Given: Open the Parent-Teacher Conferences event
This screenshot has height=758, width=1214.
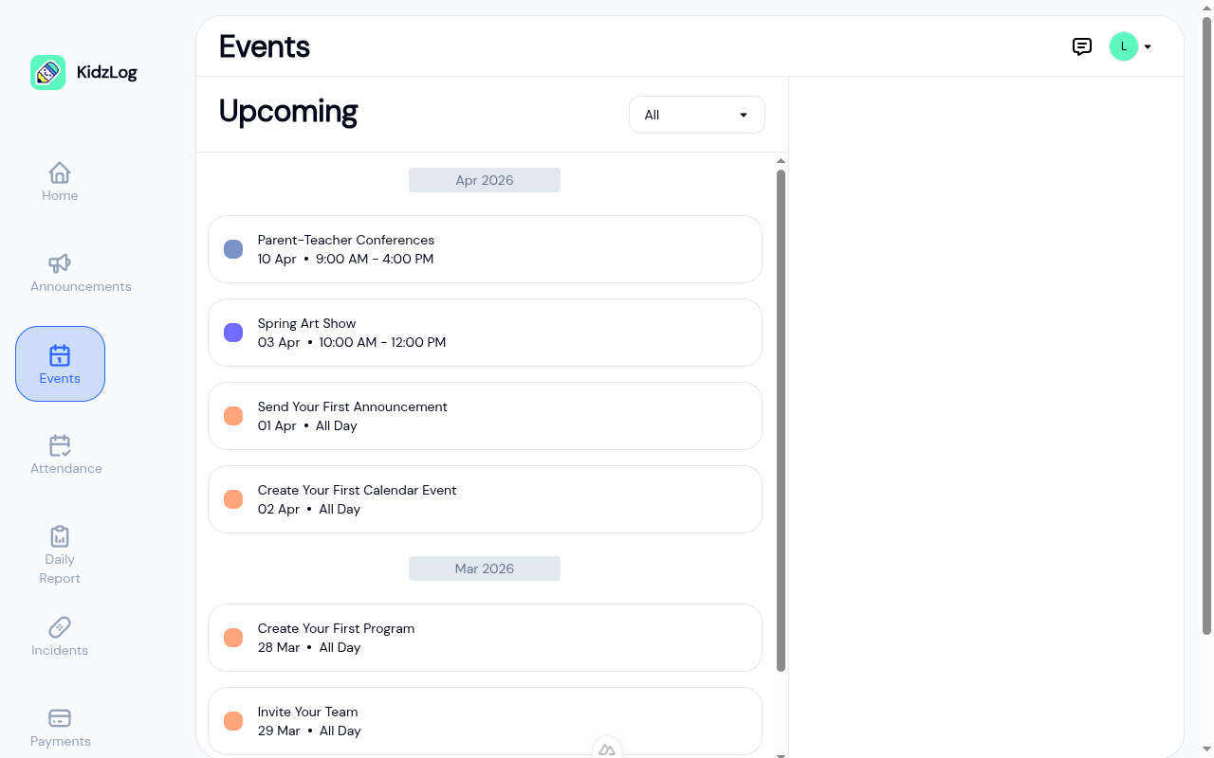Looking at the screenshot, I should tap(485, 249).
